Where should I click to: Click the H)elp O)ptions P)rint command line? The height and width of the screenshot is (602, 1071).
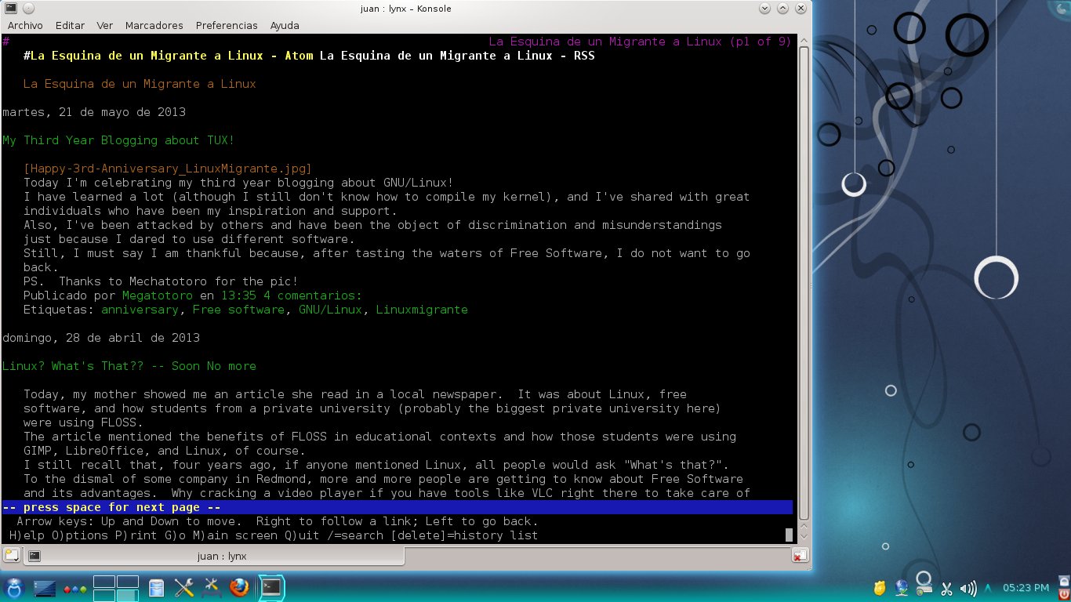click(x=274, y=535)
